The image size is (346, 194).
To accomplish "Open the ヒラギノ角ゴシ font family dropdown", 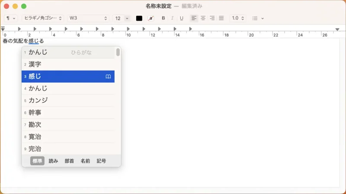I will click(x=43, y=18).
